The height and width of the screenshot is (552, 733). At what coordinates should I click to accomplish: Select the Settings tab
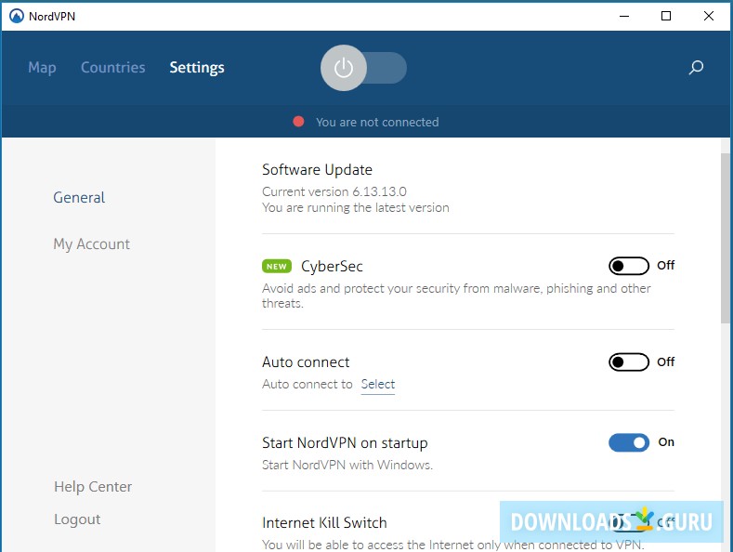click(197, 68)
